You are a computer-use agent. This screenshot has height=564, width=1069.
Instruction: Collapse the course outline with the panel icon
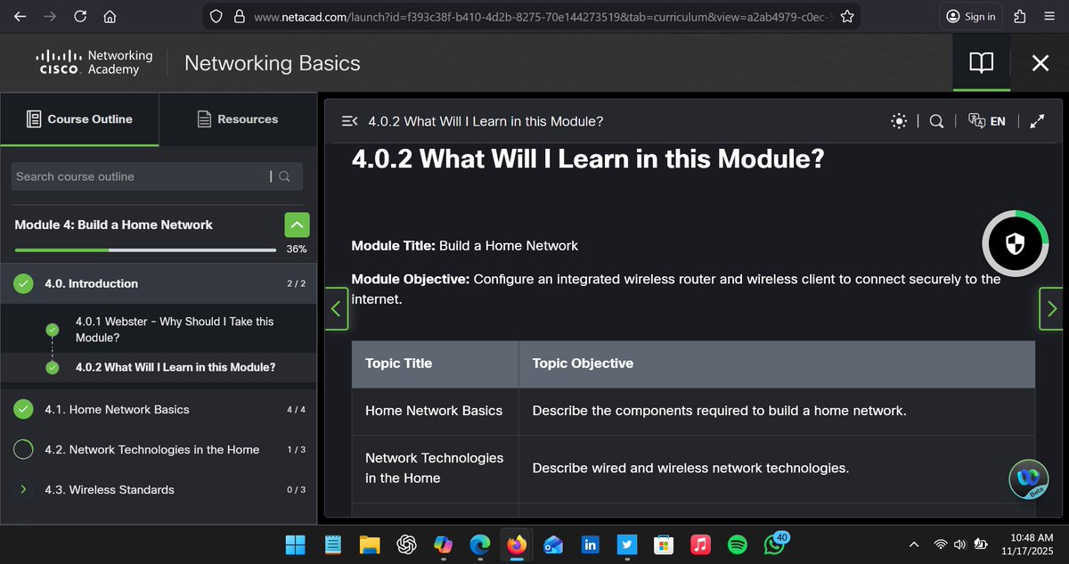click(348, 120)
